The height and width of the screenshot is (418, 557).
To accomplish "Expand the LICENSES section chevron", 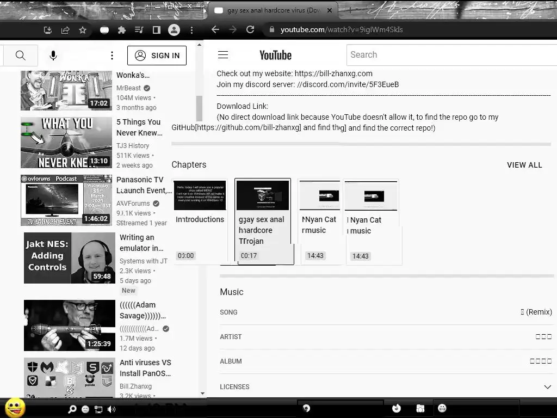I will point(547,387).
